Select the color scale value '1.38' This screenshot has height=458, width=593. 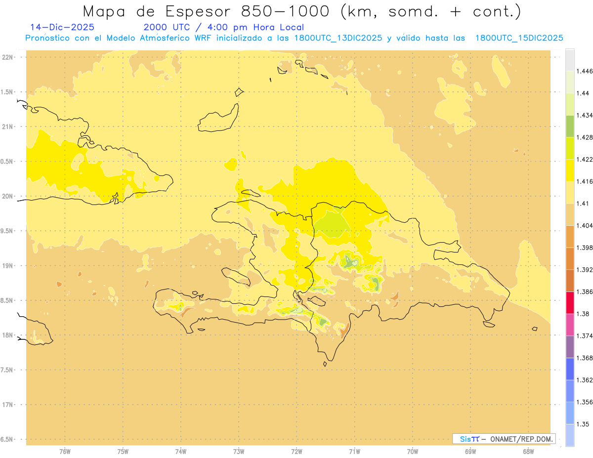point(584,314)
